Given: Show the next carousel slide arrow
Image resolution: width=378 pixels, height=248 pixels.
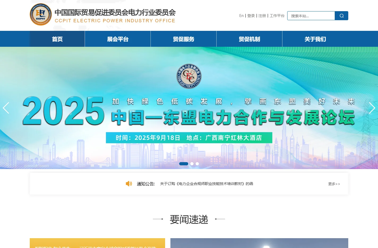Looking at the screenshot, I should [372, 108].
